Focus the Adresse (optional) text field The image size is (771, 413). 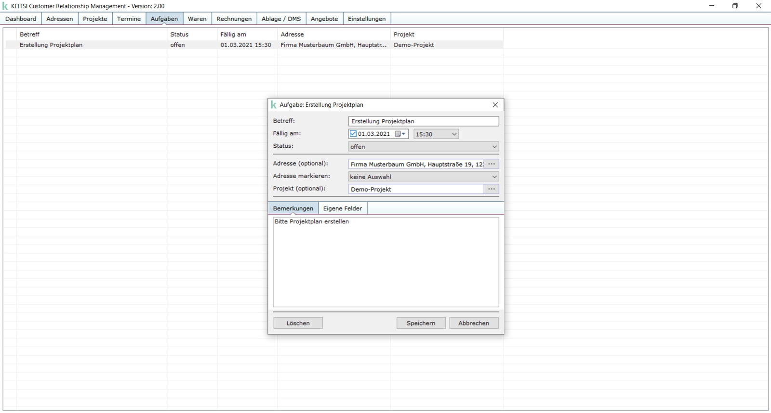[x=416, y=164]
